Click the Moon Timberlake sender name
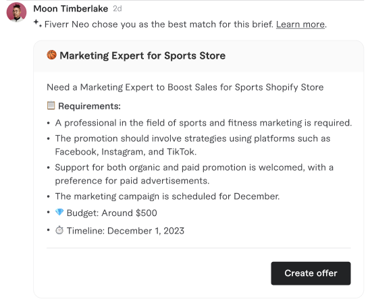Viewport: 370px width, 301px height. (x=70, y=9)
